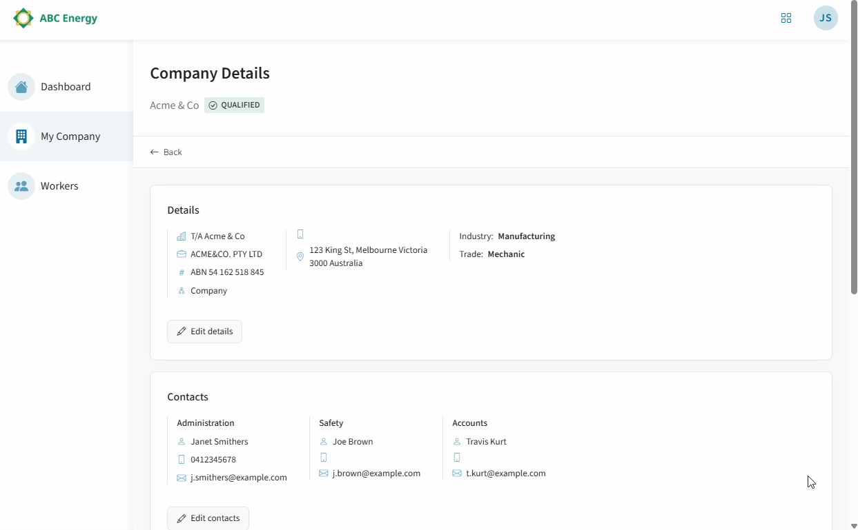This screenshot has height=530, width=858.
Task: Click the QUALIFIED status badge
Action: click(234, 105)
